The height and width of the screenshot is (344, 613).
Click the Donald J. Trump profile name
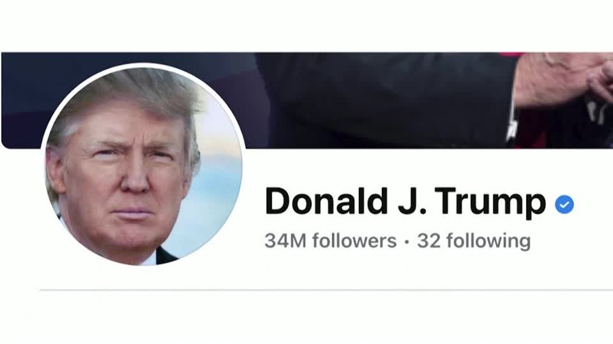pyautogui.click(x=405, y=201)
